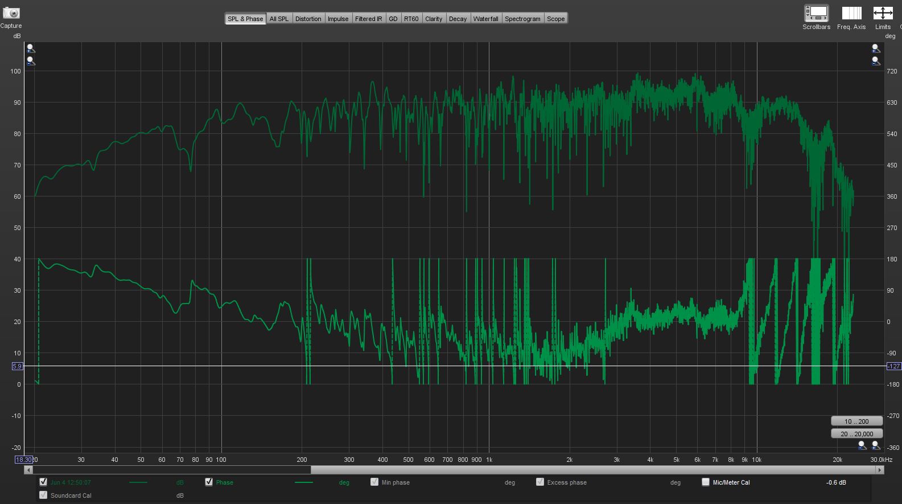This screenshot has width=902, height=504.
Task: Click the Excess phase legend label
Action: tap(567, 482)
